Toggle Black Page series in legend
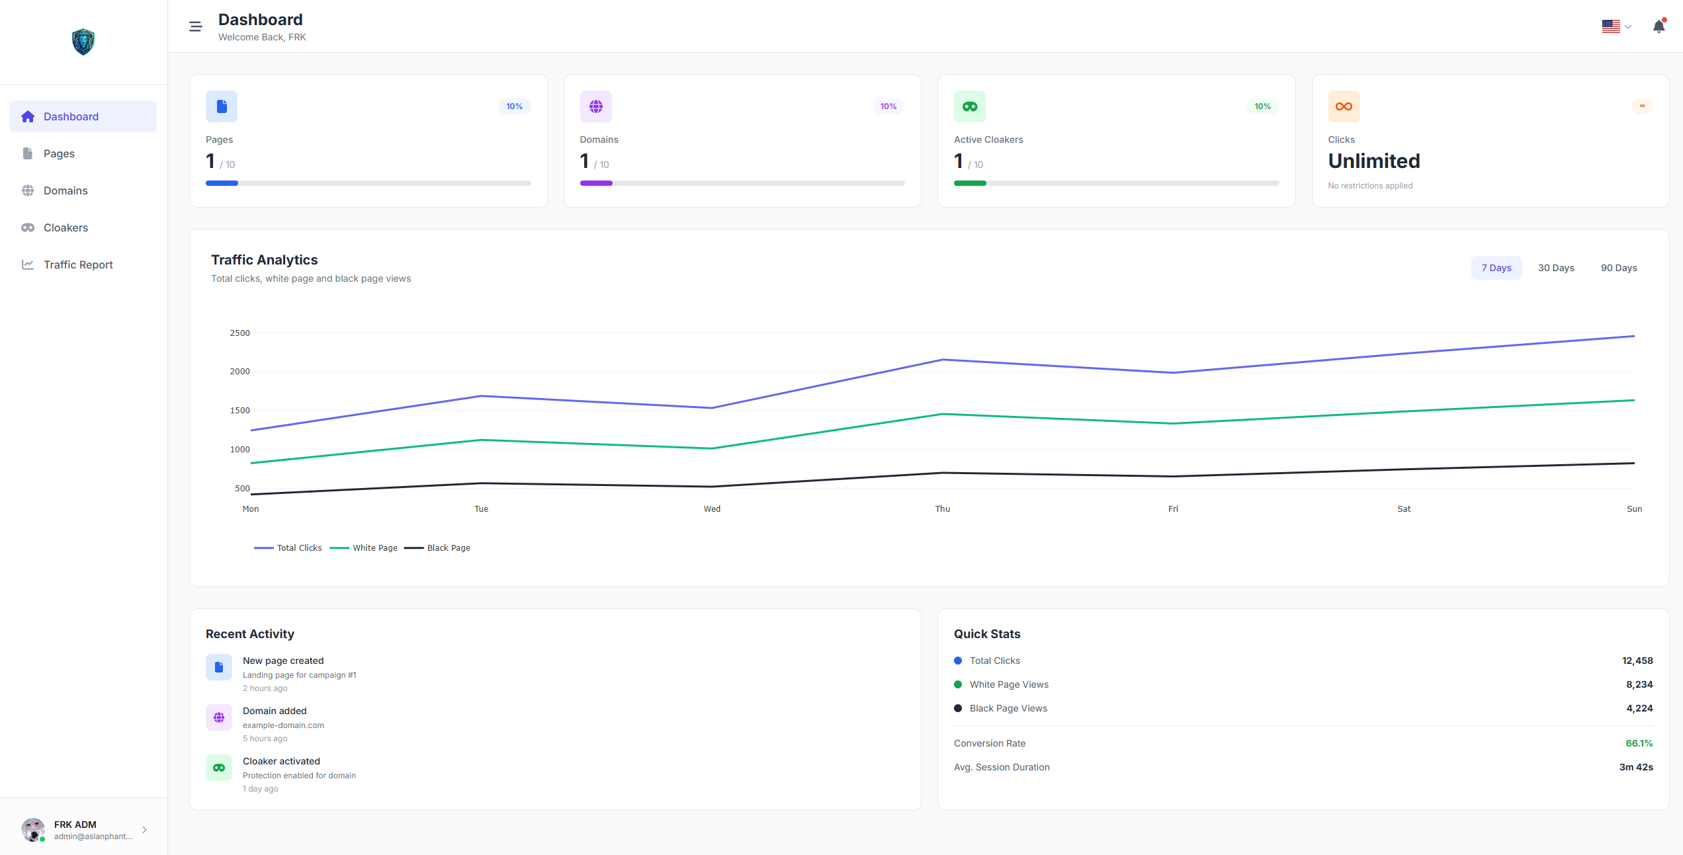 tap(438, 548)
